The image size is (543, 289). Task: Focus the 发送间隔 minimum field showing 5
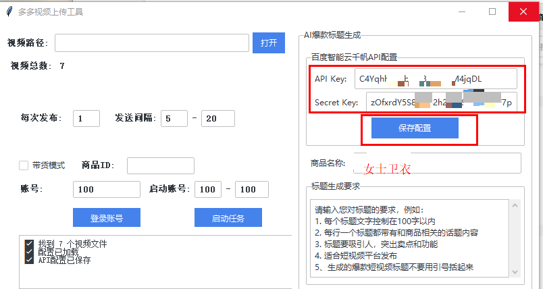point(174,118)
